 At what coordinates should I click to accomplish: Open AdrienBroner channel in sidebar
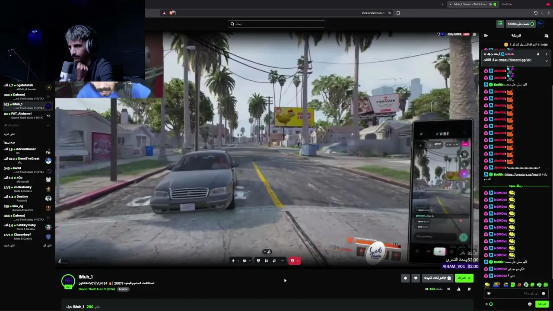[x=27, y=151]
